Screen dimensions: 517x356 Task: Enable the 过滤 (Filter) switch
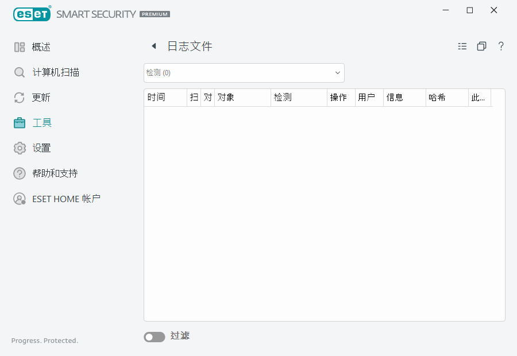click(154, 336)
